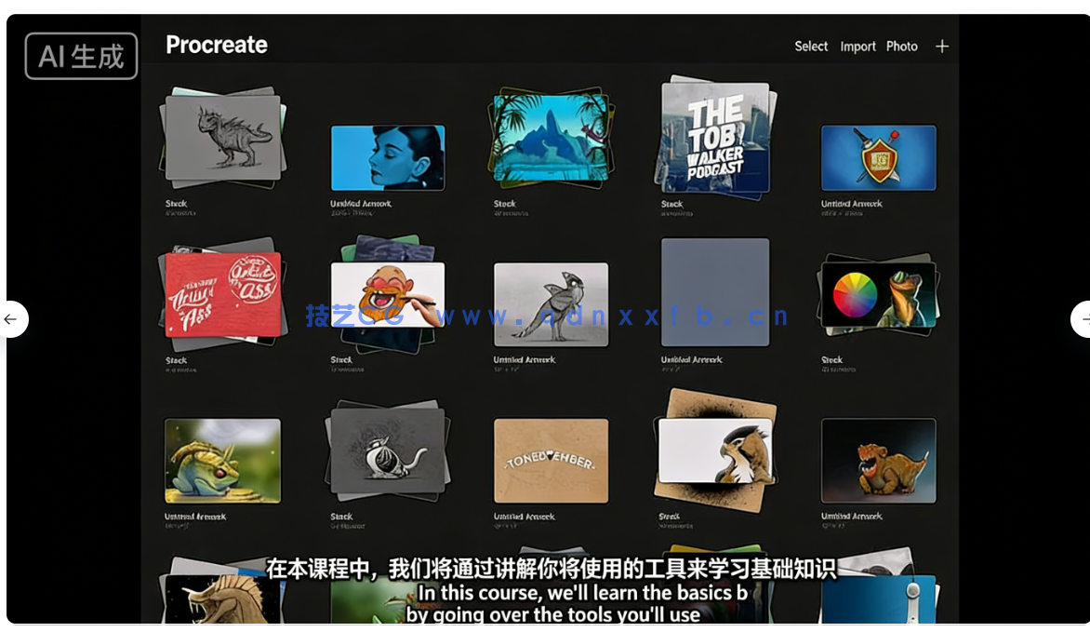This screenshot has height=632, width=1090.
Task: Open the blank blue-gray canvas artwork
Action: coord(715,292)
